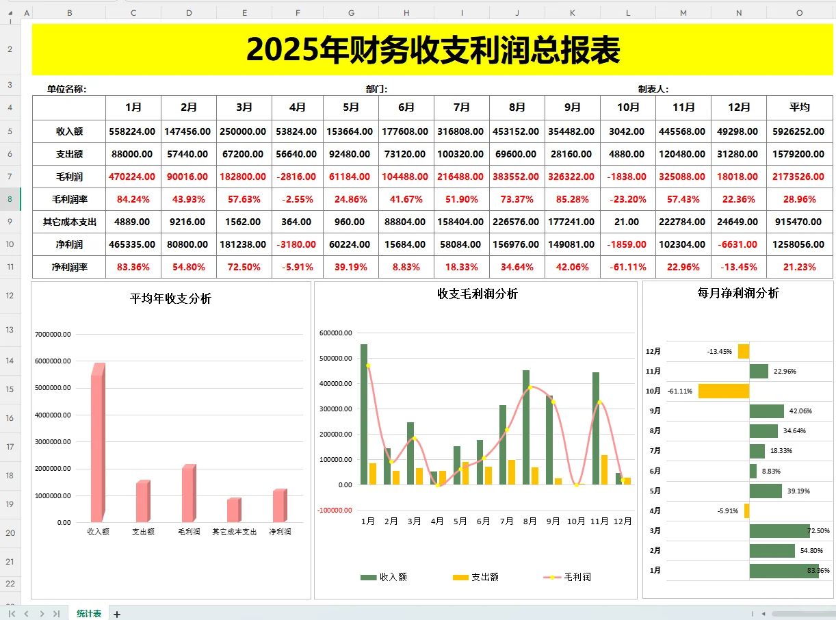Click the previous-sheet arrow at bottom left
Viewport: 836px width, 620px height.
[27, 614]
